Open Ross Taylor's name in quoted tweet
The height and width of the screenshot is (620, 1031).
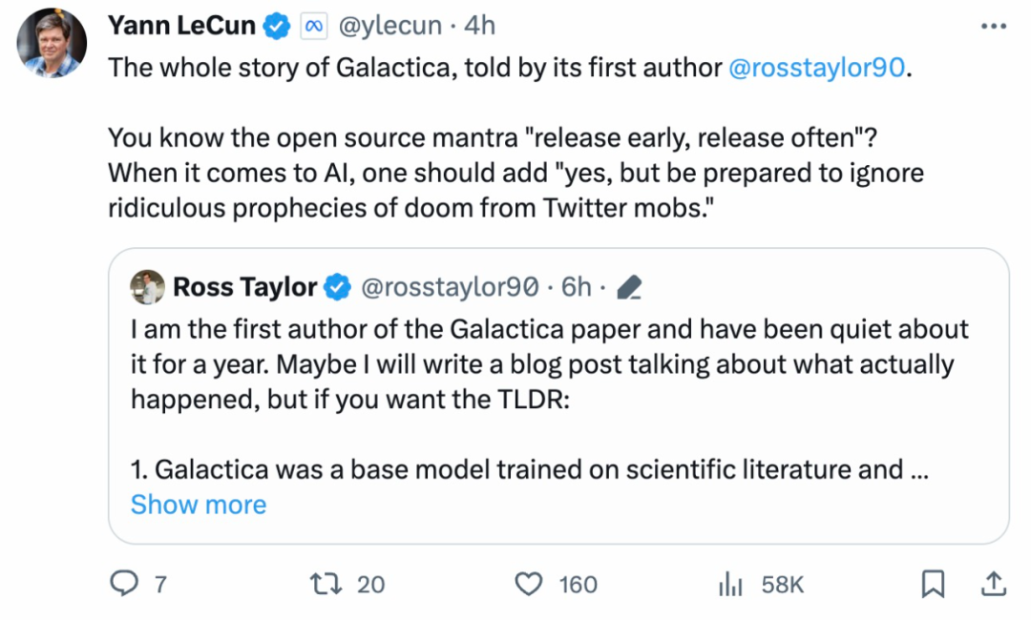pos(244,288)
